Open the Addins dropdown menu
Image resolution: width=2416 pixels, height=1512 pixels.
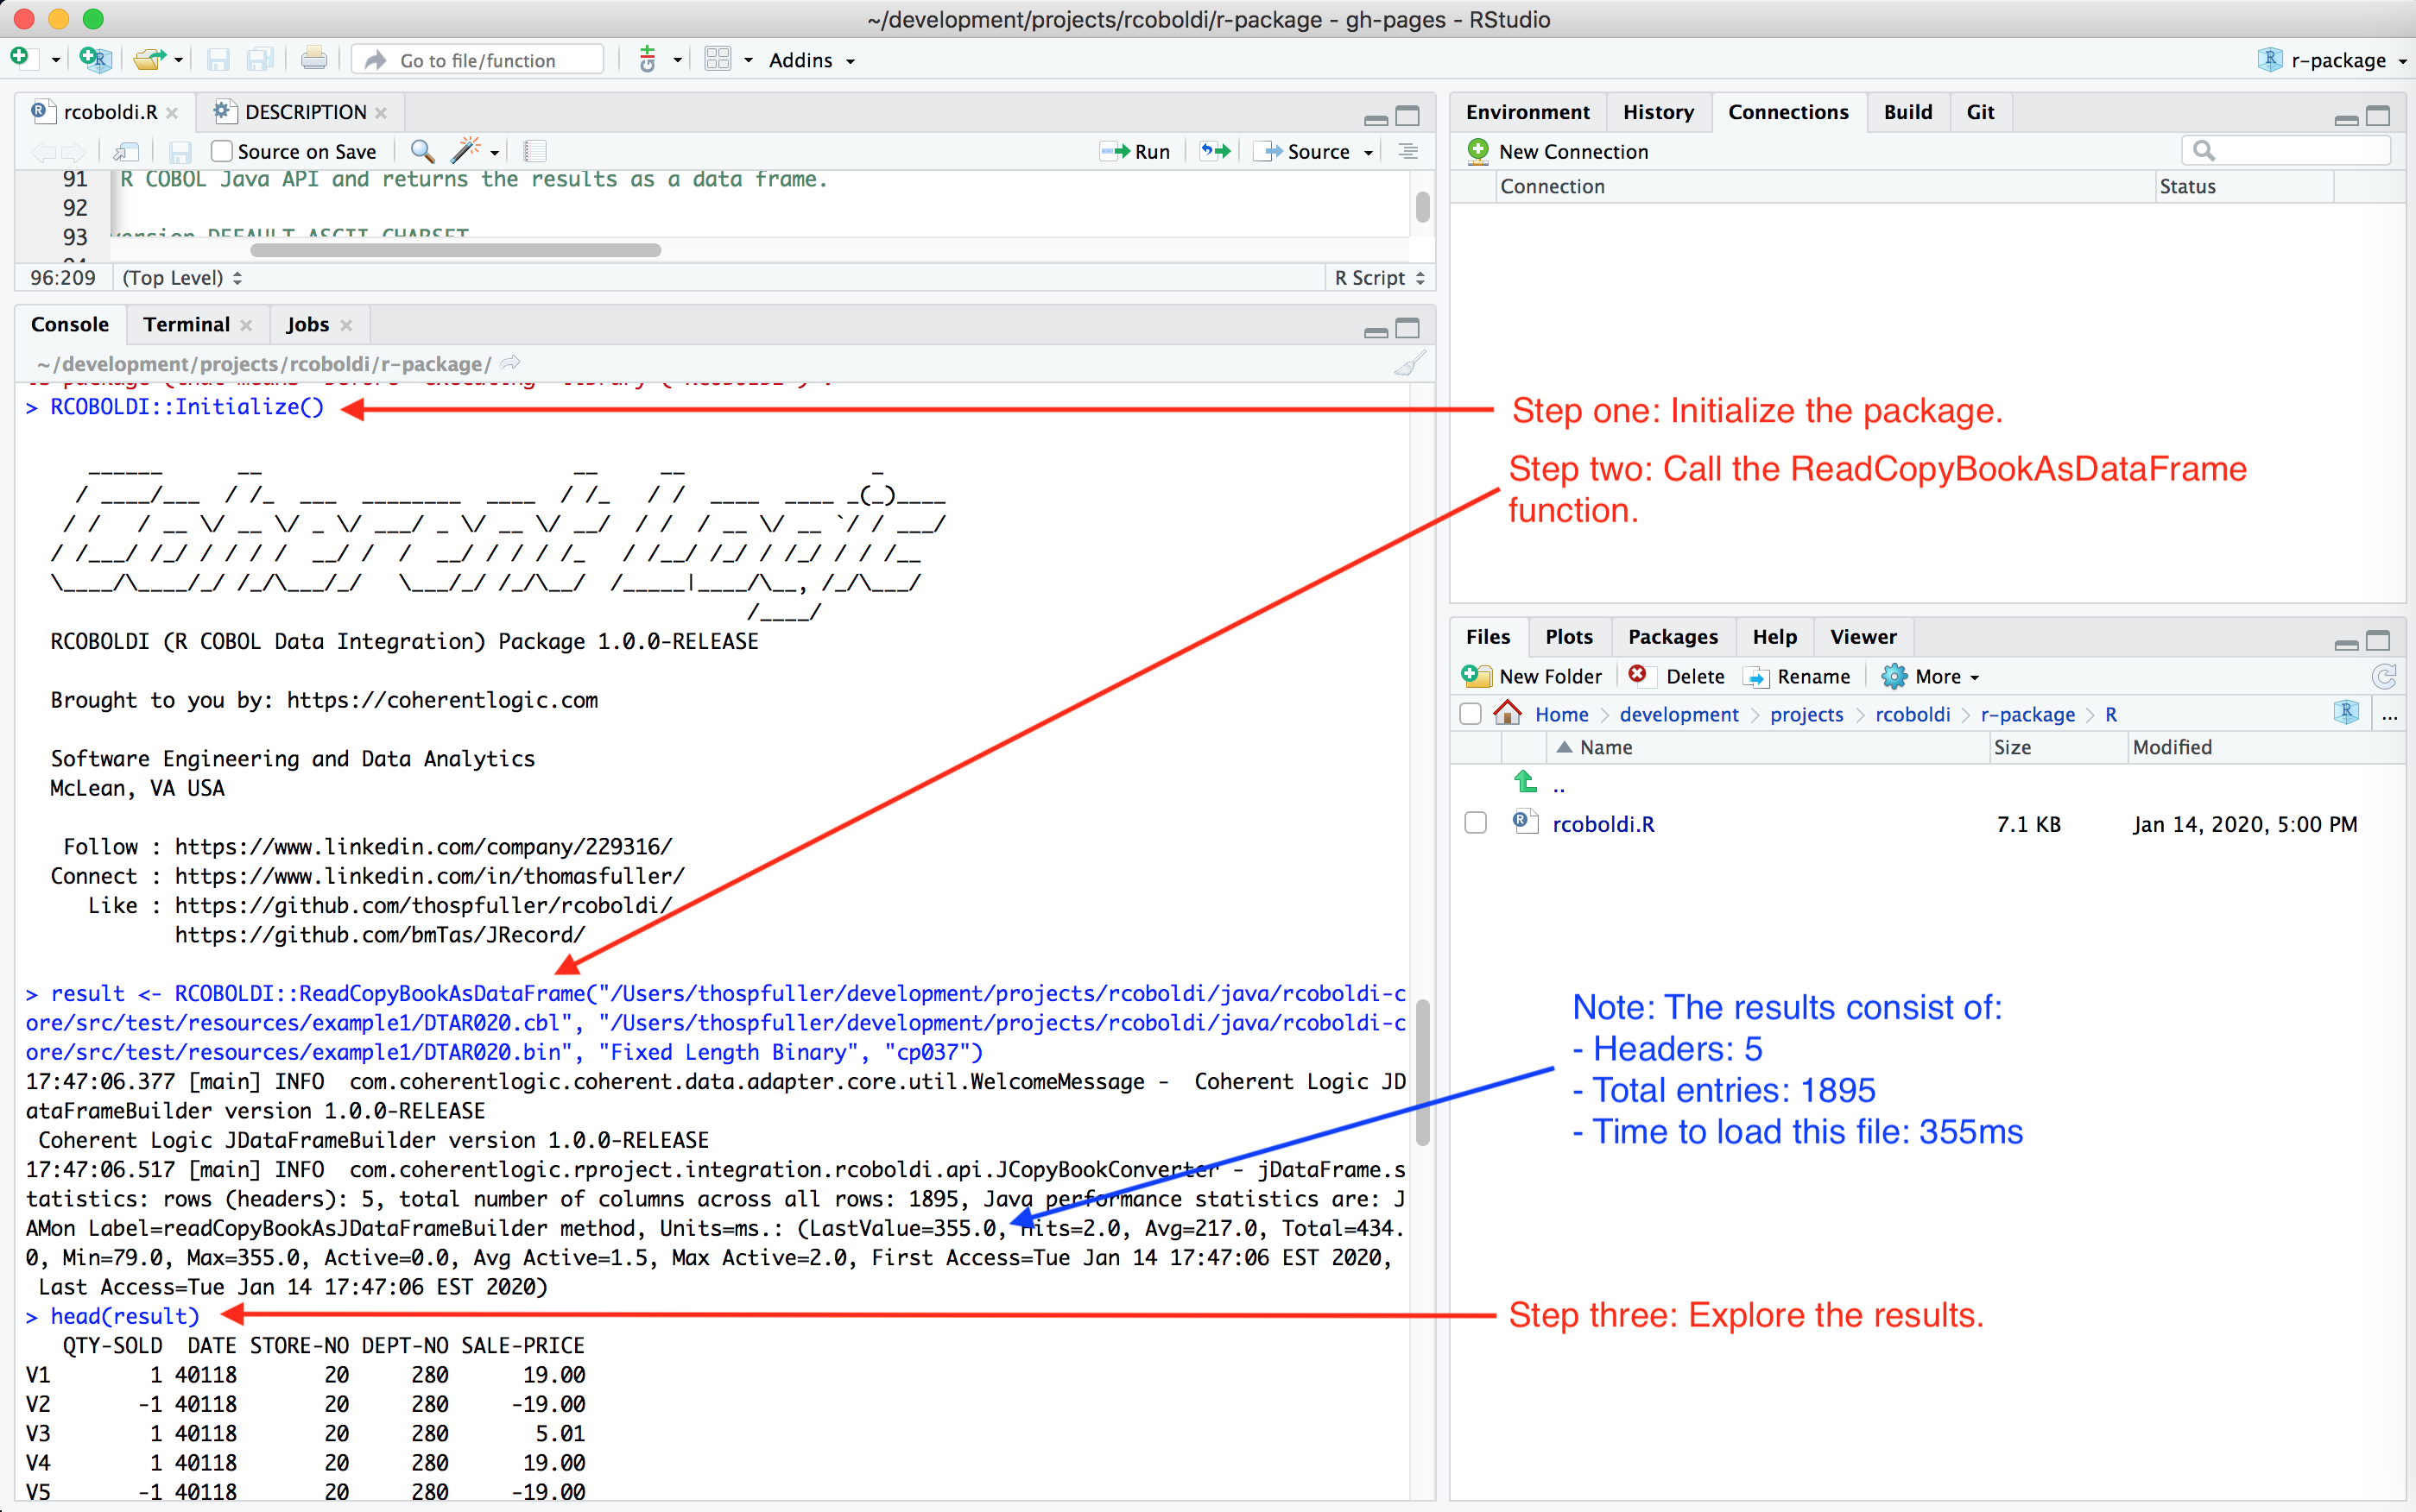pyautogui.click(x=805, y=61)
